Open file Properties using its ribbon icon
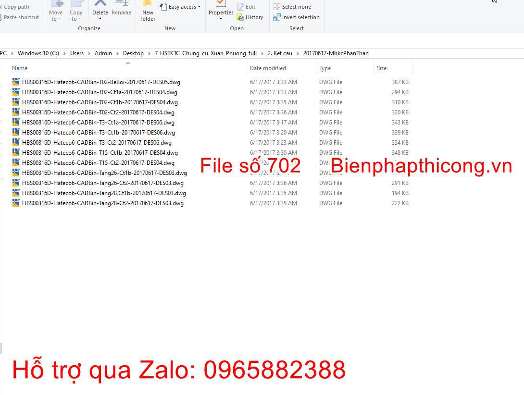 coord(220,10)
